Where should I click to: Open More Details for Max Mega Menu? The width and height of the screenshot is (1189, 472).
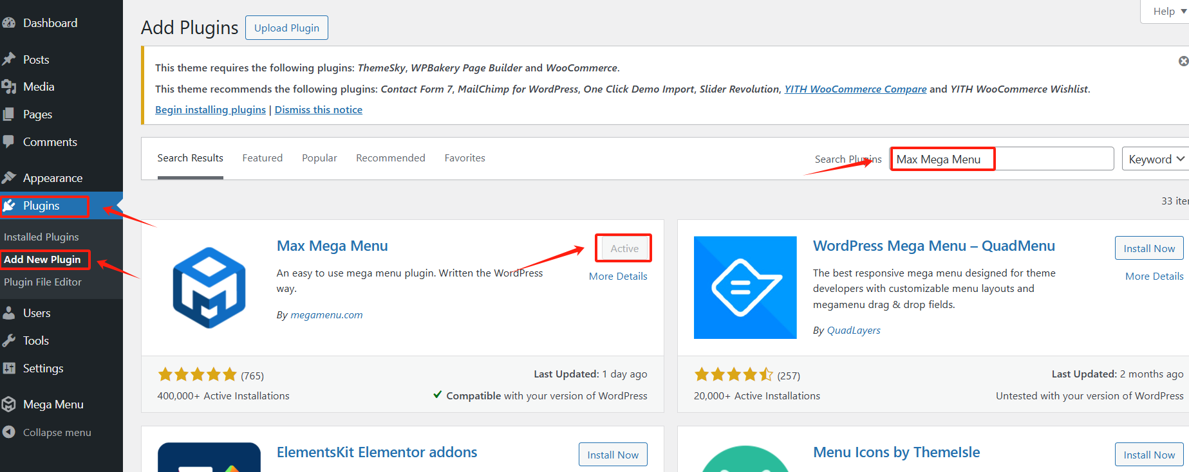618,277
